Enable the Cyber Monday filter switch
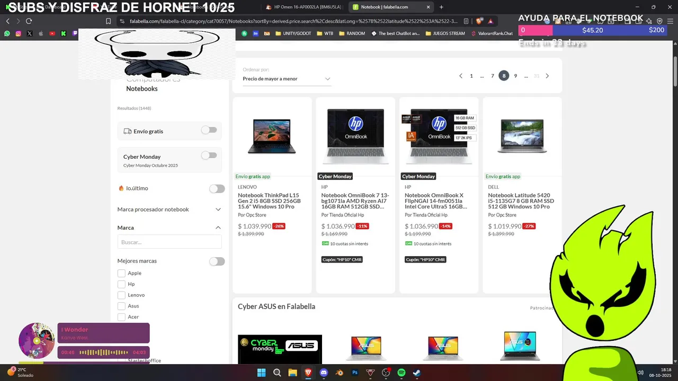Image resolution: width=678 pixels, height=381 pixels. tap(209, 156)
